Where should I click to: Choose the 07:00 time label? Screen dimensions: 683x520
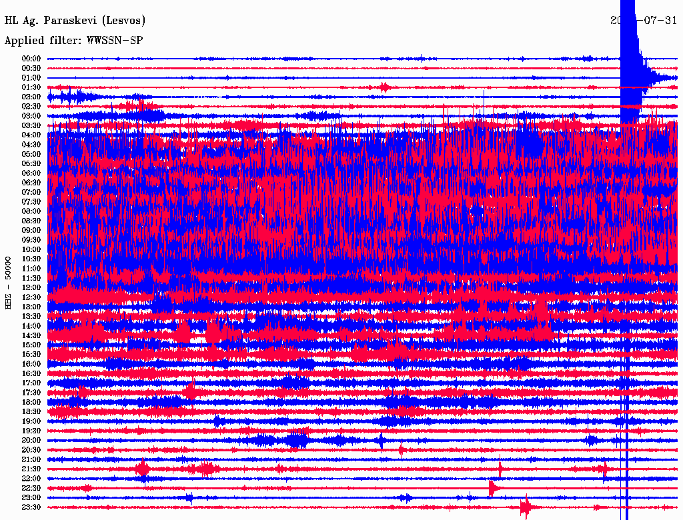pos(31,192)
